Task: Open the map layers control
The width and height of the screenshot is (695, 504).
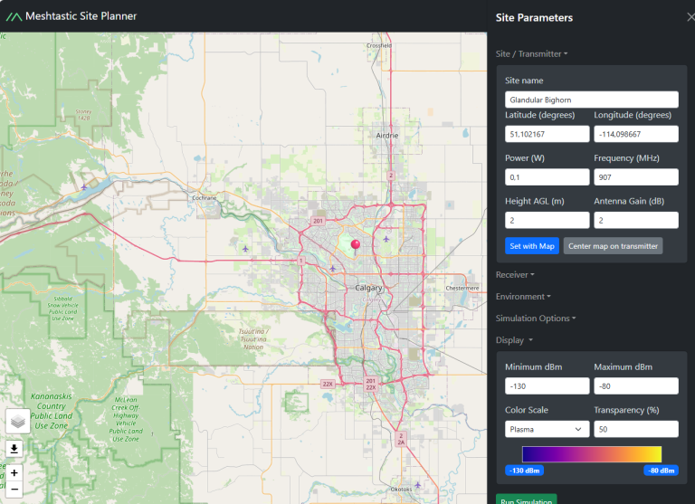Action: click(x=18, y=421)
